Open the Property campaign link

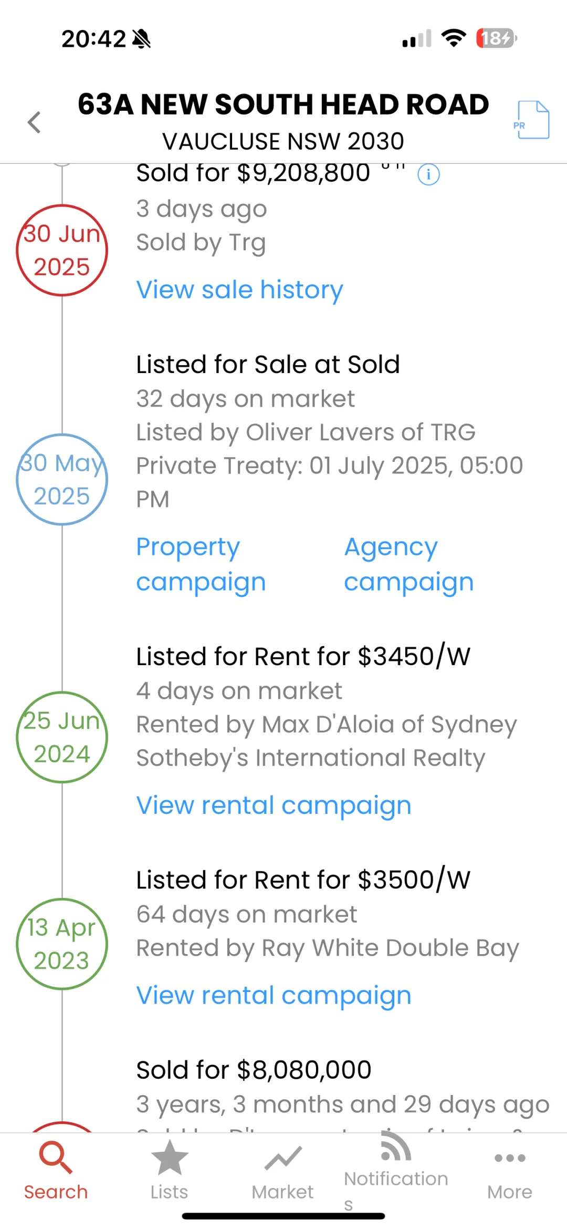click(201, 564)
